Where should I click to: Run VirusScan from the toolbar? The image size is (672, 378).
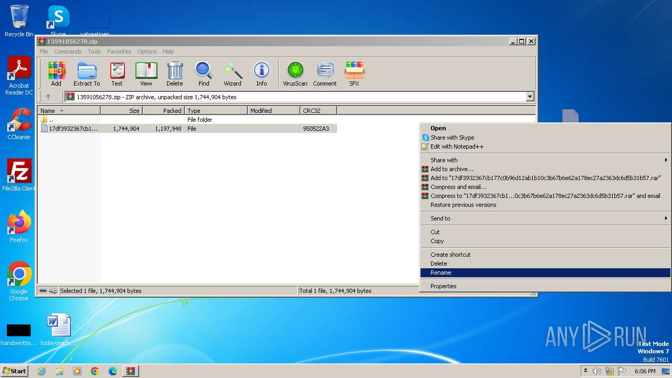pos(295,73)
